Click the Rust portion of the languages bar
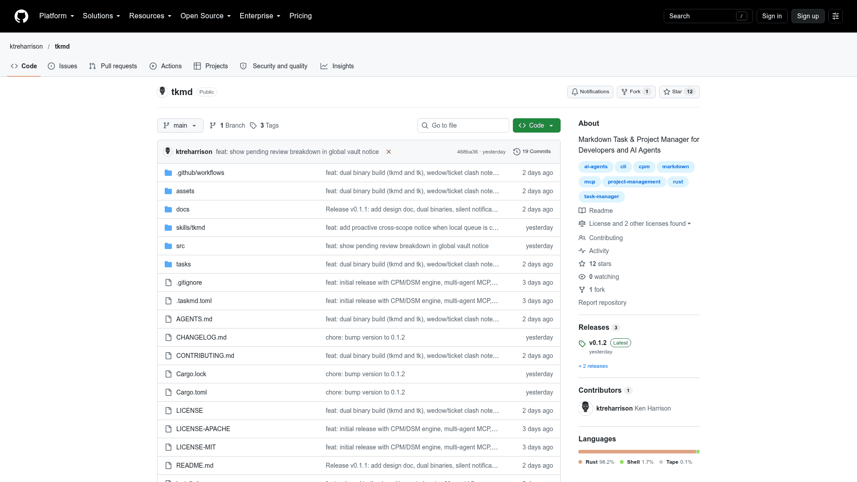Image resolution: width=857 pixels, height=482 pixels. click(637, 452)
